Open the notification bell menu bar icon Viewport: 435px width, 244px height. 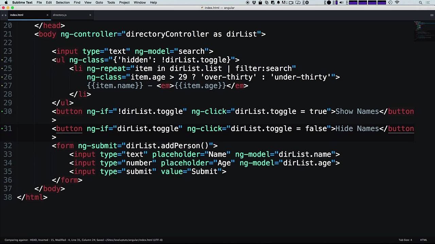pyautogui.click(x=278, y=2)
